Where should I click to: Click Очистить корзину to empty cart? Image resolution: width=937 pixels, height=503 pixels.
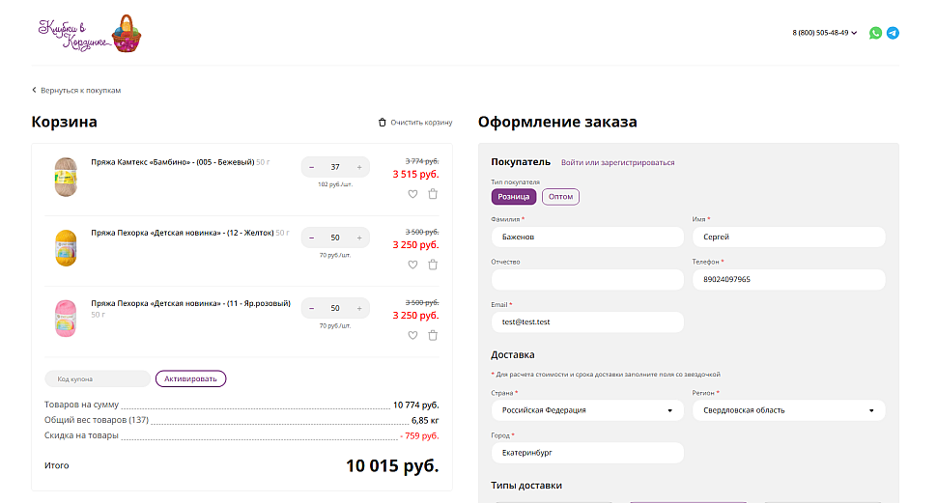(415, 123)
